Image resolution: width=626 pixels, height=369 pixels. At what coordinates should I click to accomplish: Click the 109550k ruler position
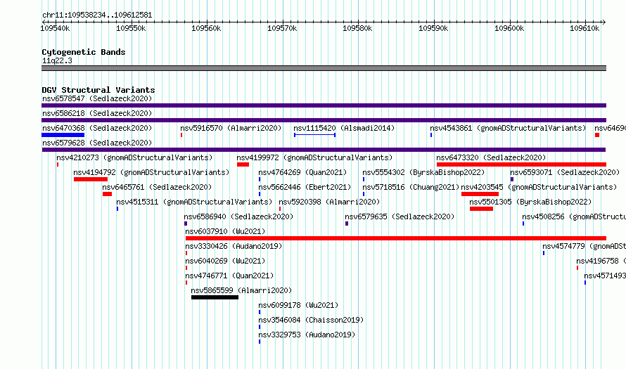(131, 28)
